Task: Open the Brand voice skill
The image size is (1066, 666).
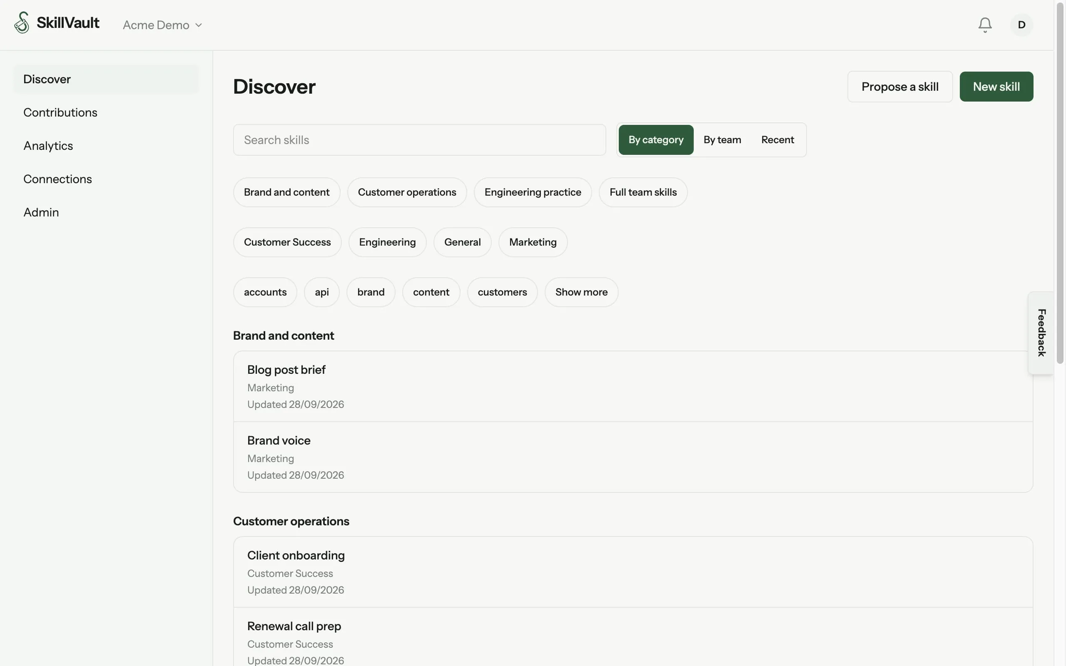Action: click(633, 457)
